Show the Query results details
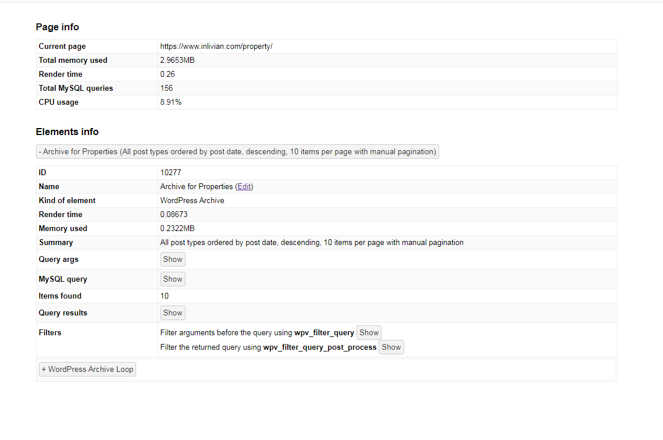 coord(173,313)
